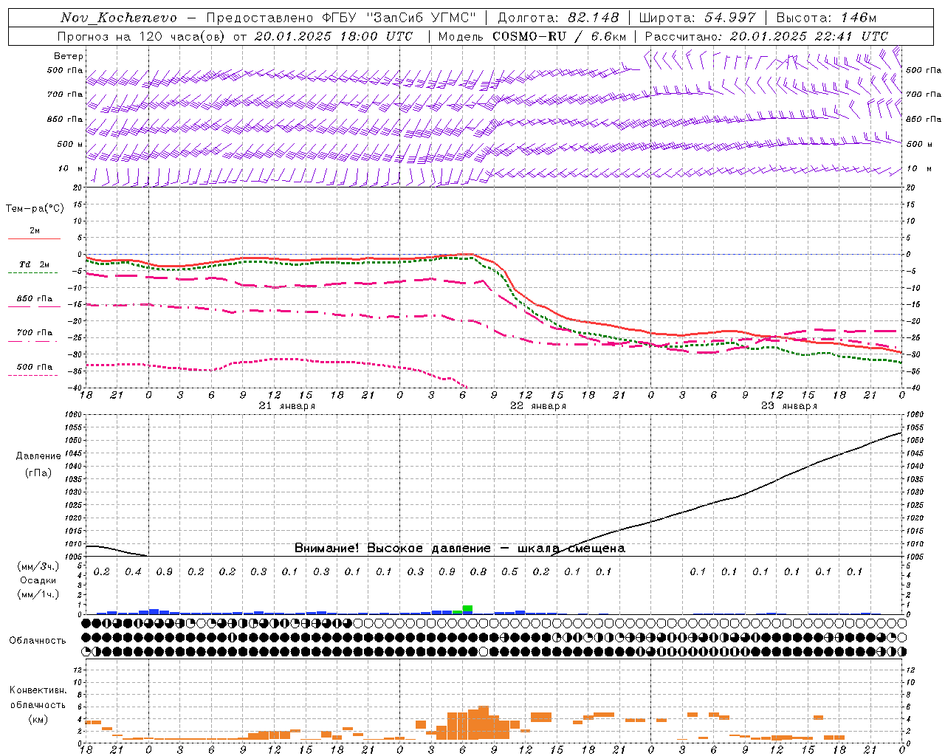Click 'Рассчитано: 20.01.2025 22:41 UTC' text

tap(766, 36)
